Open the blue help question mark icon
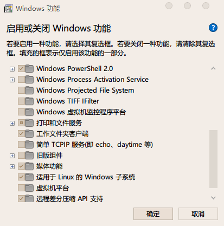 (x=213, y=28)
